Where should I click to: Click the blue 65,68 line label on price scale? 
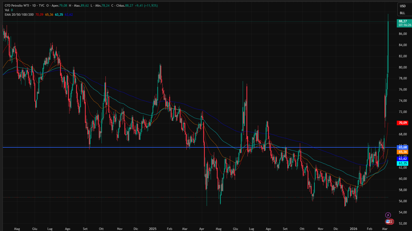pyautogui.click(x=403, y=147)
